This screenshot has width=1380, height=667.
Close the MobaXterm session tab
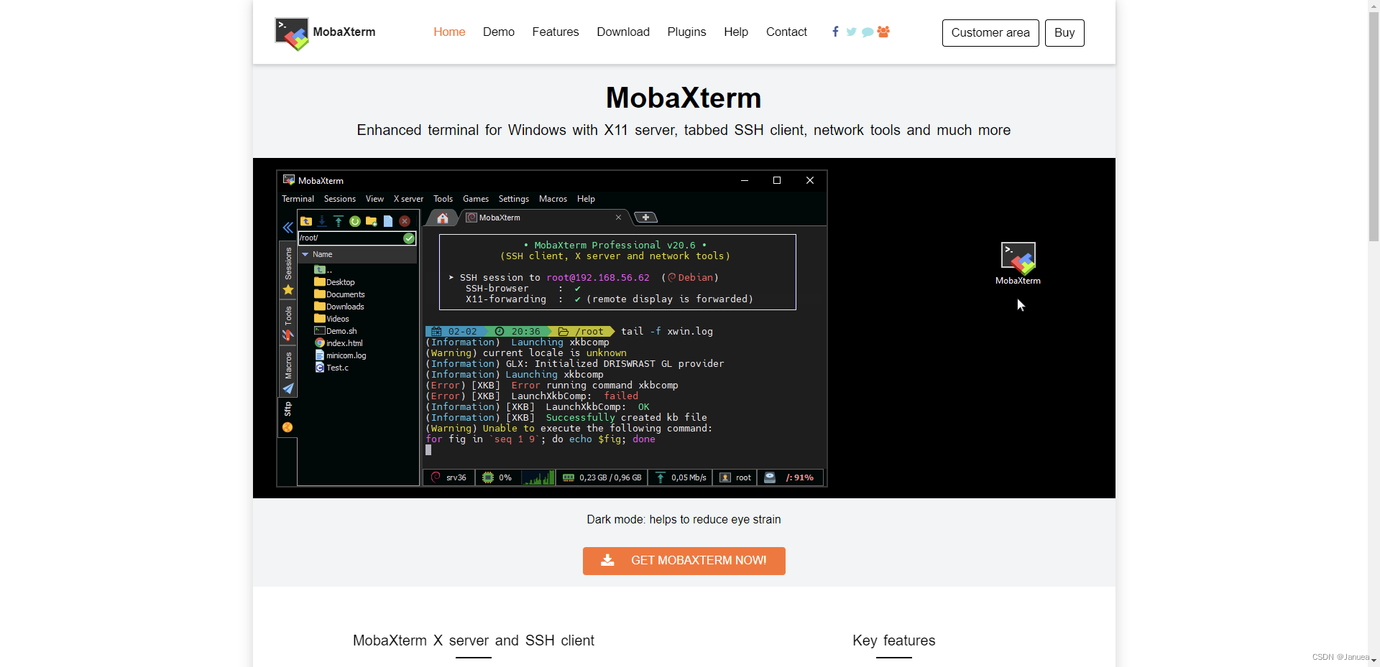[618, 218]
